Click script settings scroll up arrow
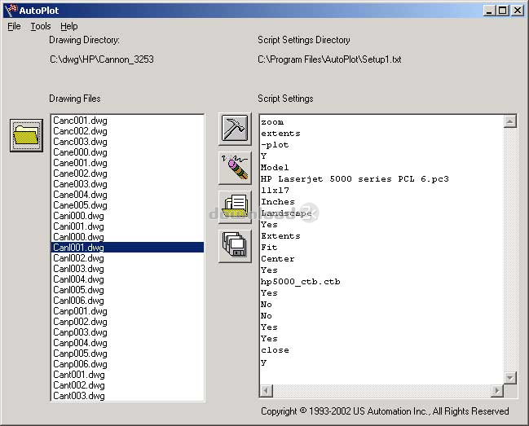Viewport: 529px width, 426px height. click(510, 121)
